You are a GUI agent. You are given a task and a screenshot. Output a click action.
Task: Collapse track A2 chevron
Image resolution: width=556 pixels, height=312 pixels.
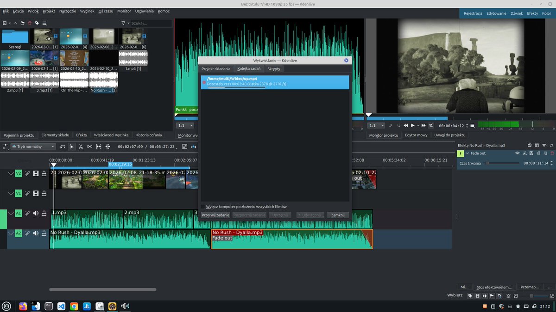[11, 233]
